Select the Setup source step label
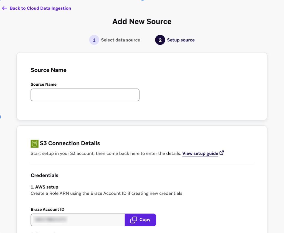This screenshot has height=233, width=284. (x=181, y=40)
